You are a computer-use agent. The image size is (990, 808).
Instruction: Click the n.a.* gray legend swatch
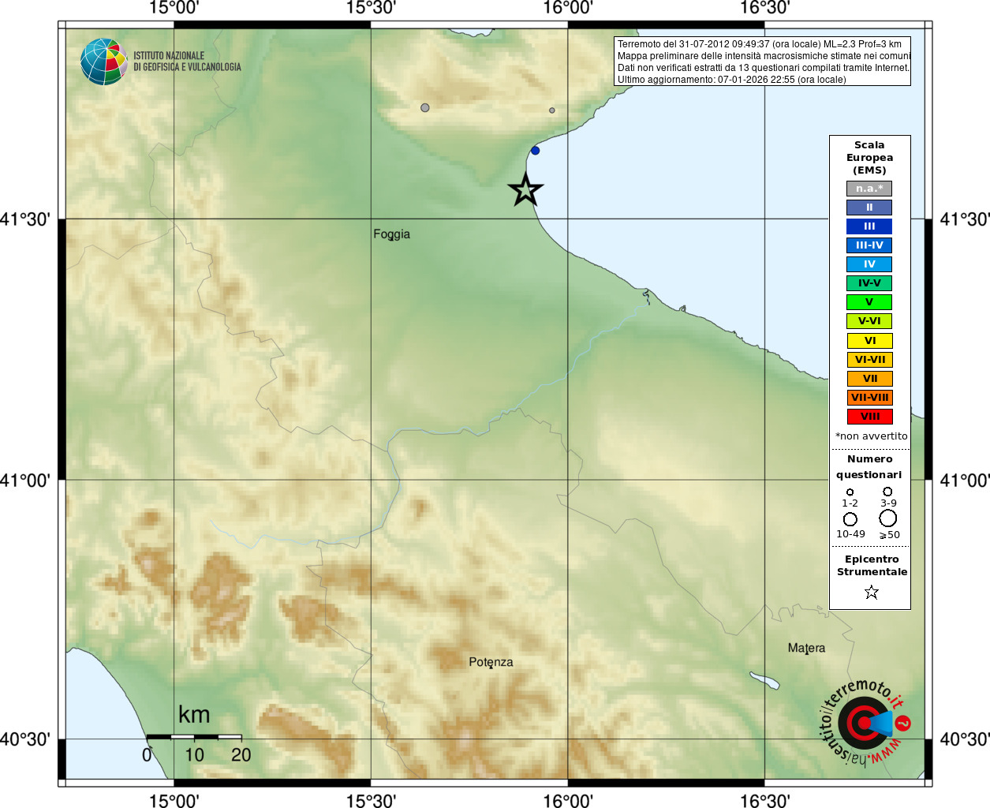[x=869, y=189]
